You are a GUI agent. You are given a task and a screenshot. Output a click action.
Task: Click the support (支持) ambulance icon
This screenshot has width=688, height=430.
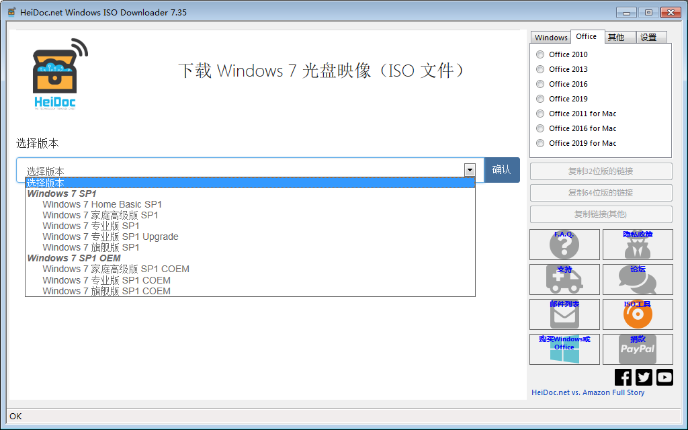tap(564, 279)
